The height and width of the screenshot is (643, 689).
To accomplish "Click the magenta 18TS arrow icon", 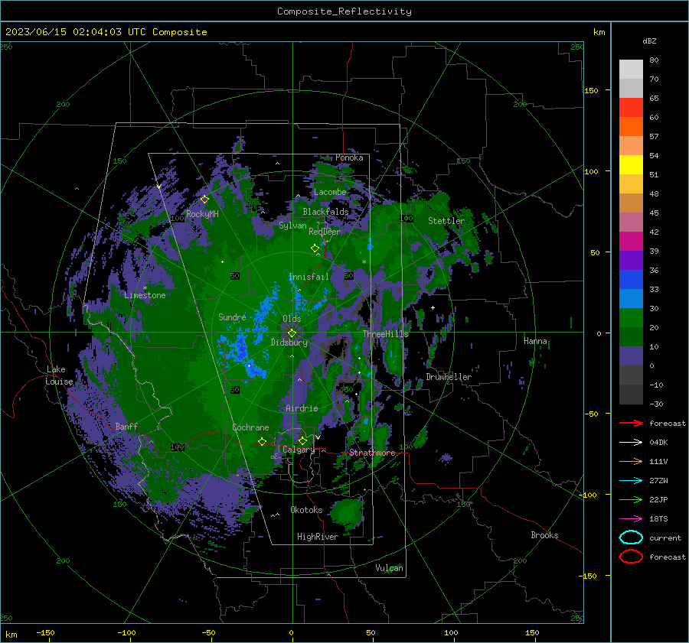I will tap(631, 519).
